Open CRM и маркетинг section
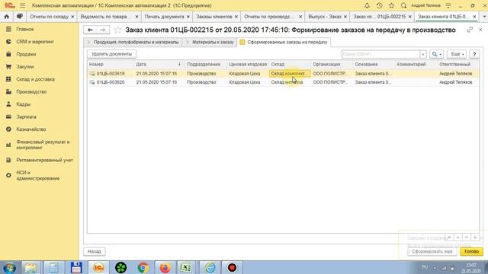The image size is (488, 274). click(x=35, y=41)
